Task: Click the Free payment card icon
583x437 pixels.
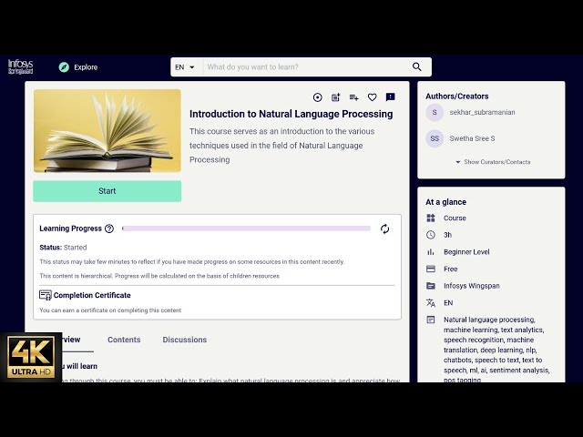Action: click(x=431, y=269)
